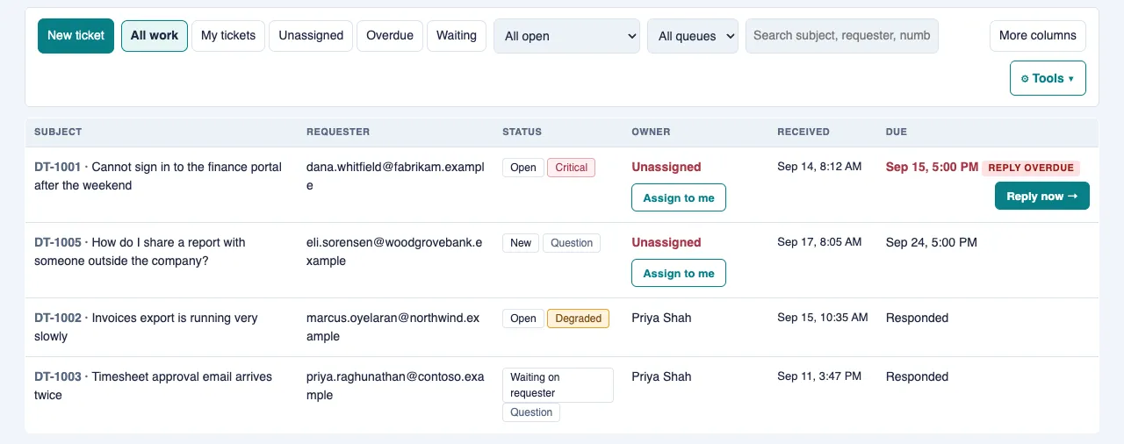This screenshot has height=444, width=1124.
Task: Click the REPLY OVERDUE label
Action: [1031, 168]
